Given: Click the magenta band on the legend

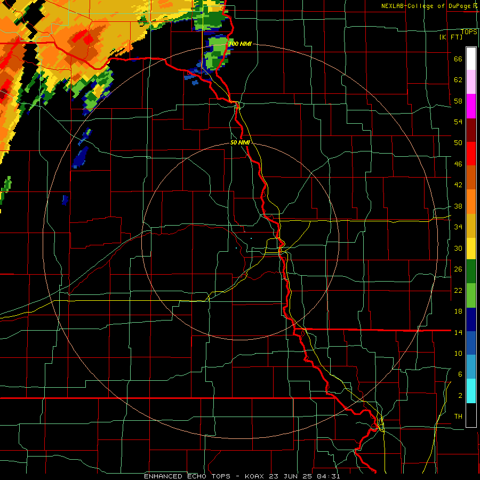Looking at the screenshot, I should coord(471,106).
